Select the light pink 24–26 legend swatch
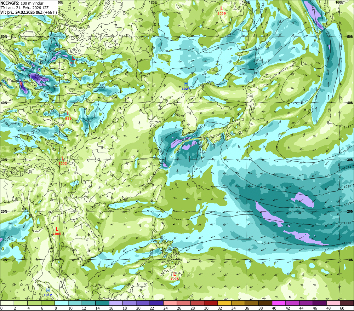The image size is (354, 311). point(170,303)
